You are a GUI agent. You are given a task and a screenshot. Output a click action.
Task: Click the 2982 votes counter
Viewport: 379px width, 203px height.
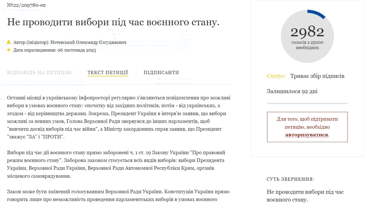[307, 32]
